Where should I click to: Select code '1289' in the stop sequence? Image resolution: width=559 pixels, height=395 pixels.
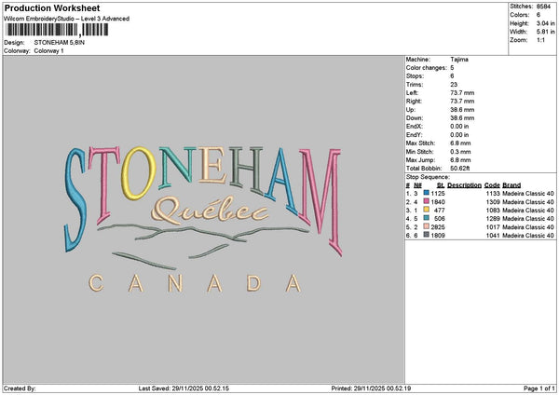click(493, 219)
